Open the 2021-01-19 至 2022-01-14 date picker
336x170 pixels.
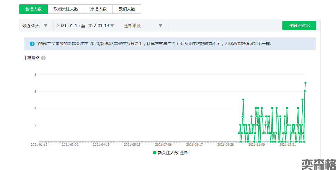click(85, 26)
